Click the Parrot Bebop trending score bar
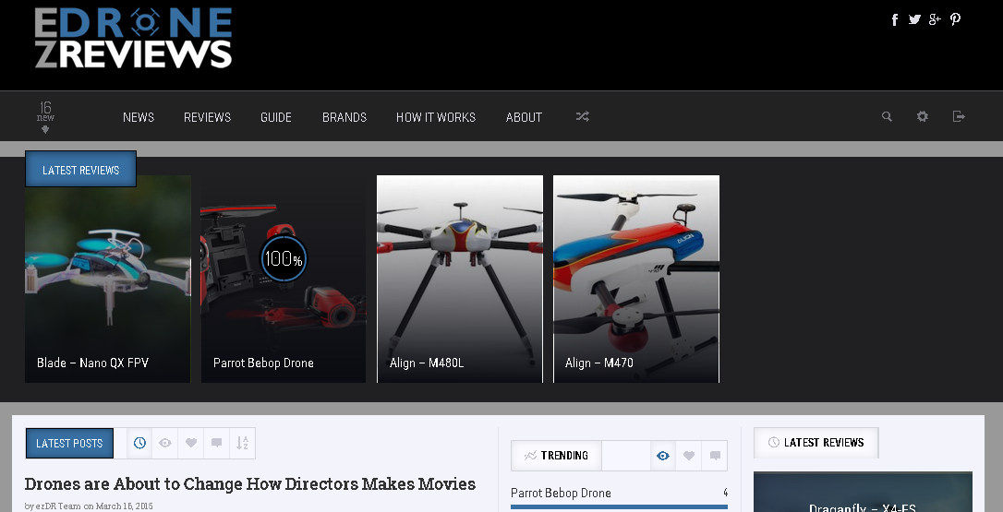 click(619, 506)
